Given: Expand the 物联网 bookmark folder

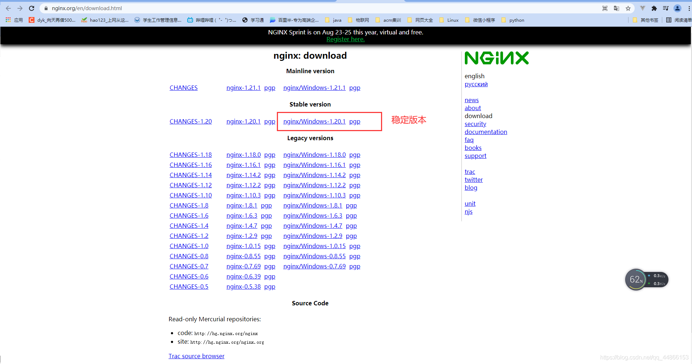Looking at the screenshot, I should point(358,20).
